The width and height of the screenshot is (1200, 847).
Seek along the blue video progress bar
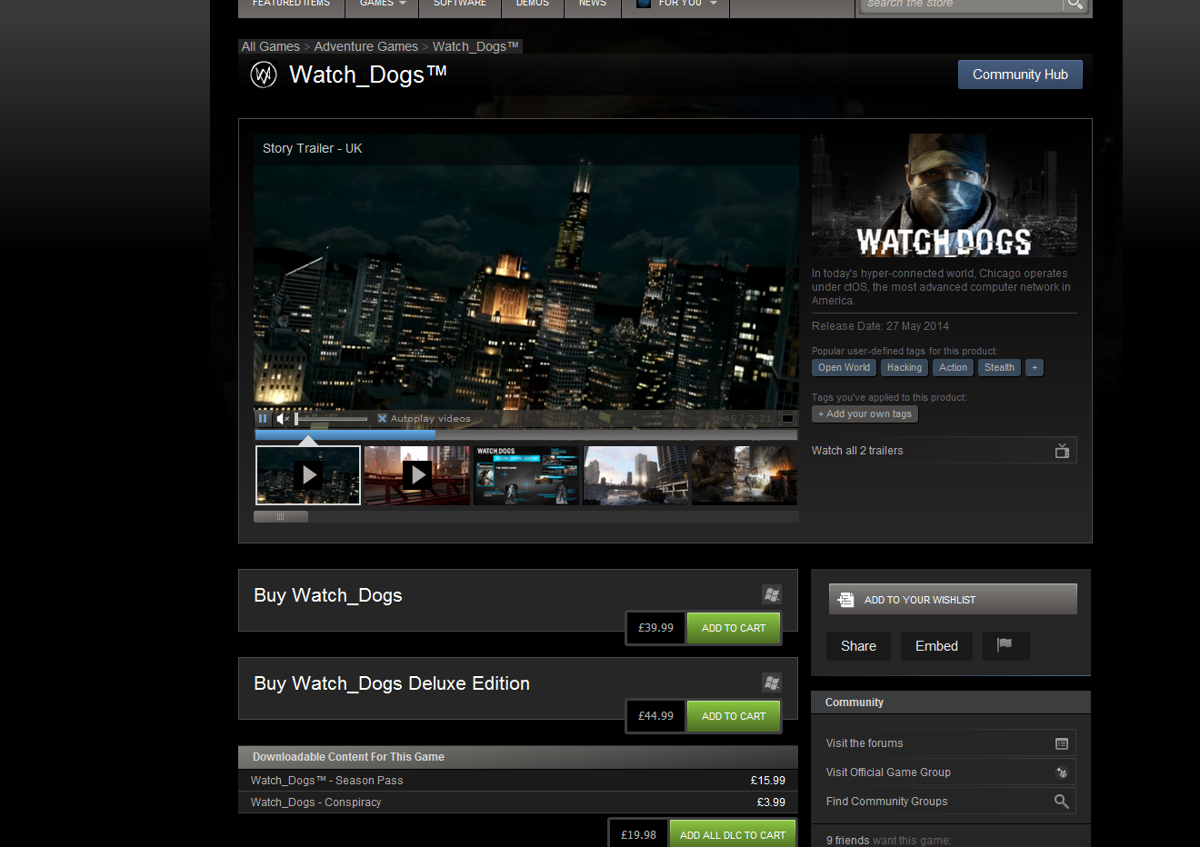point(525,434)
